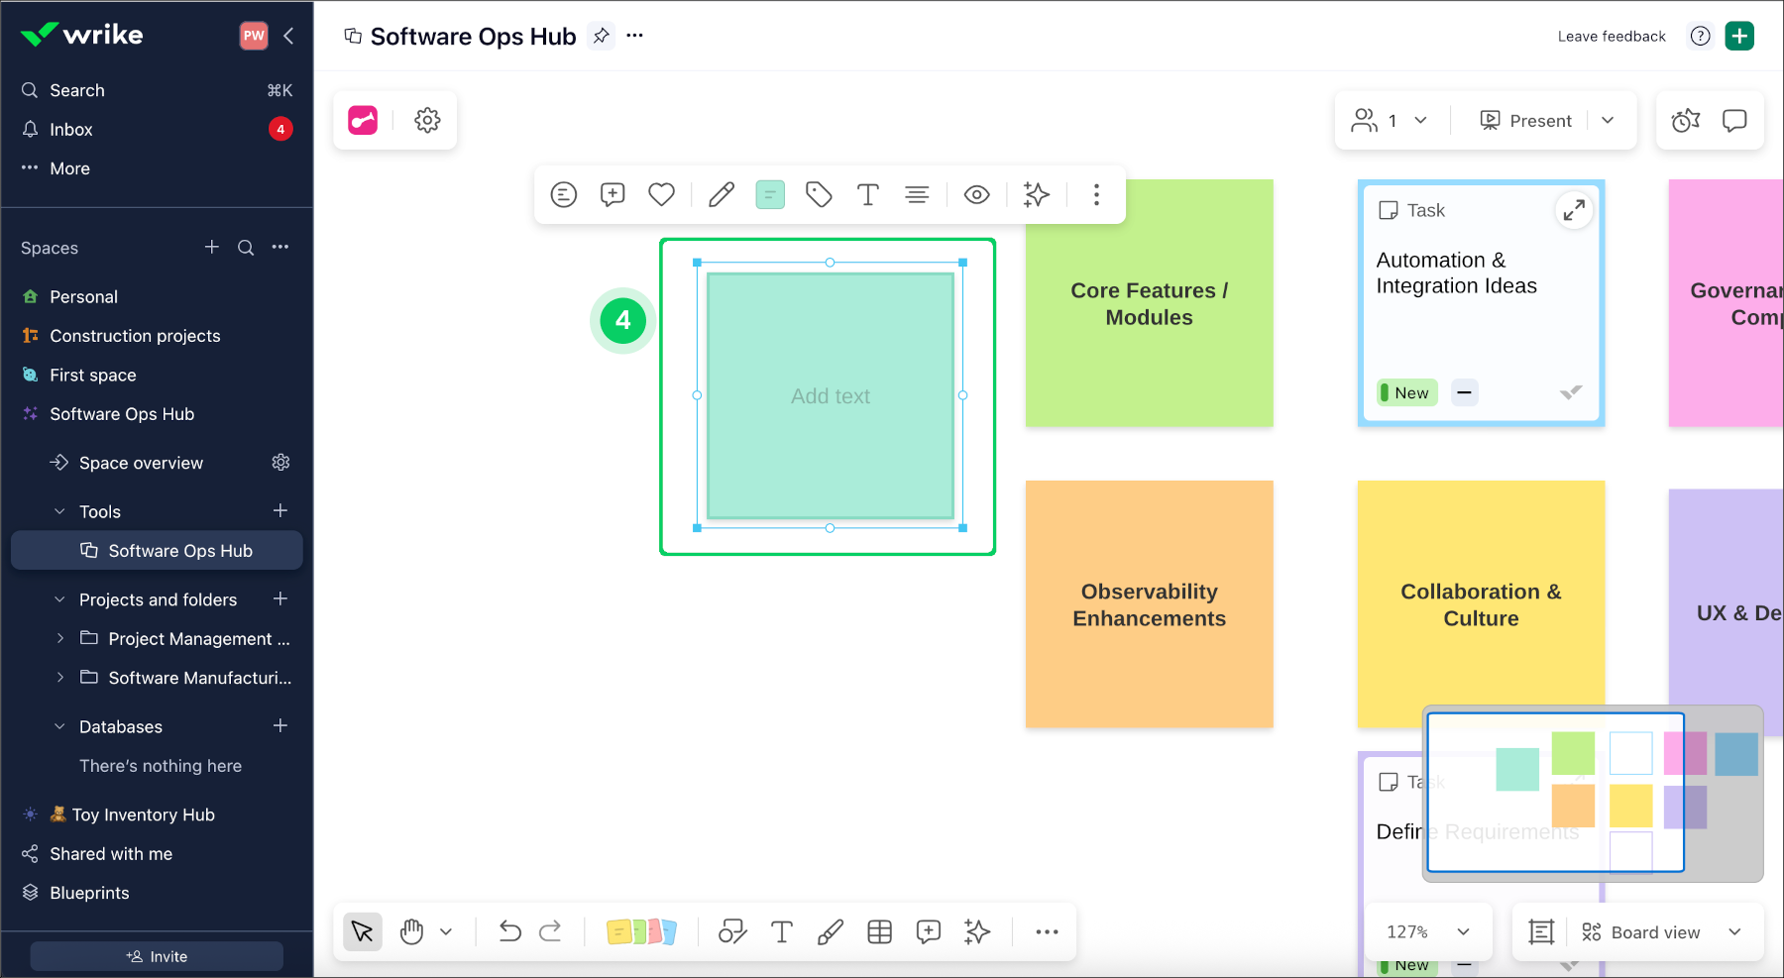The image size is (1784, 978).
Task: Open Toy Inventory Hub space
Action: click(x=143, y=815)
